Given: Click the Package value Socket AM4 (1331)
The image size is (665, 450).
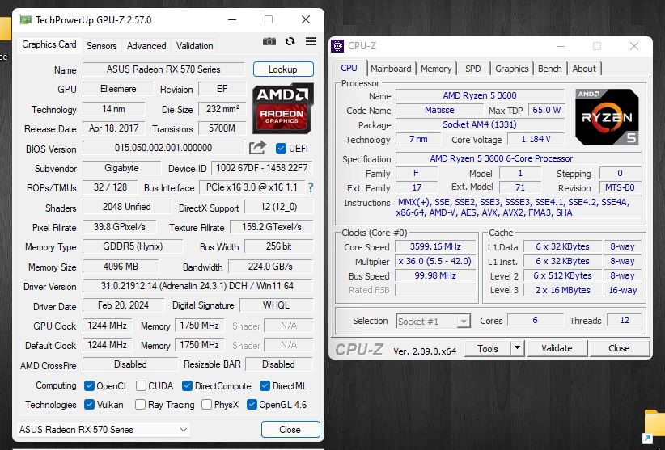Looking at the screenshot, I should (480, 124).
